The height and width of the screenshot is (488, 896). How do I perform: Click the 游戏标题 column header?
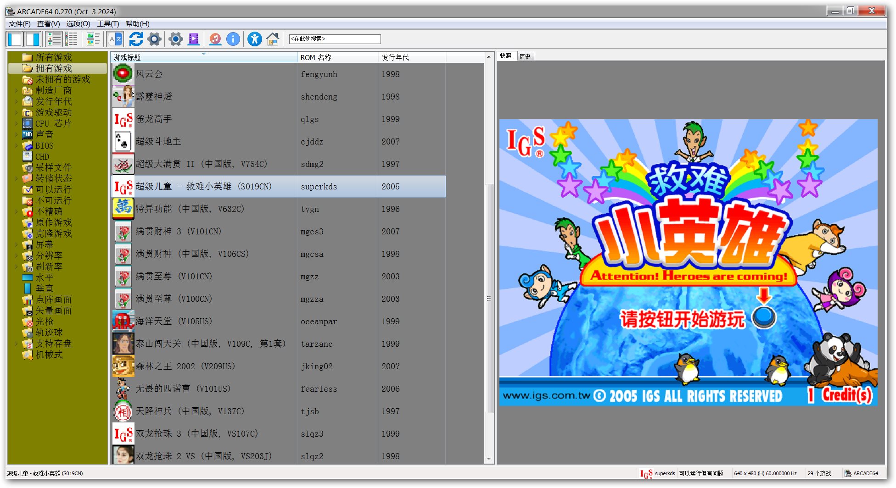point(204,57)
